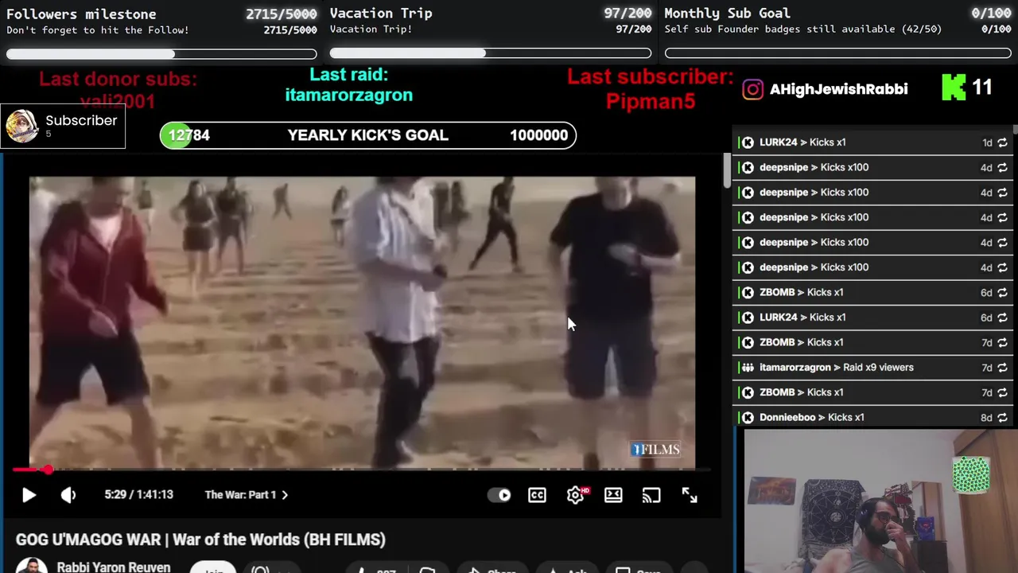Click raid icon beside itamarorzagron
Viewport: 1018px width, 573px height.
click(x=748, y=367)
